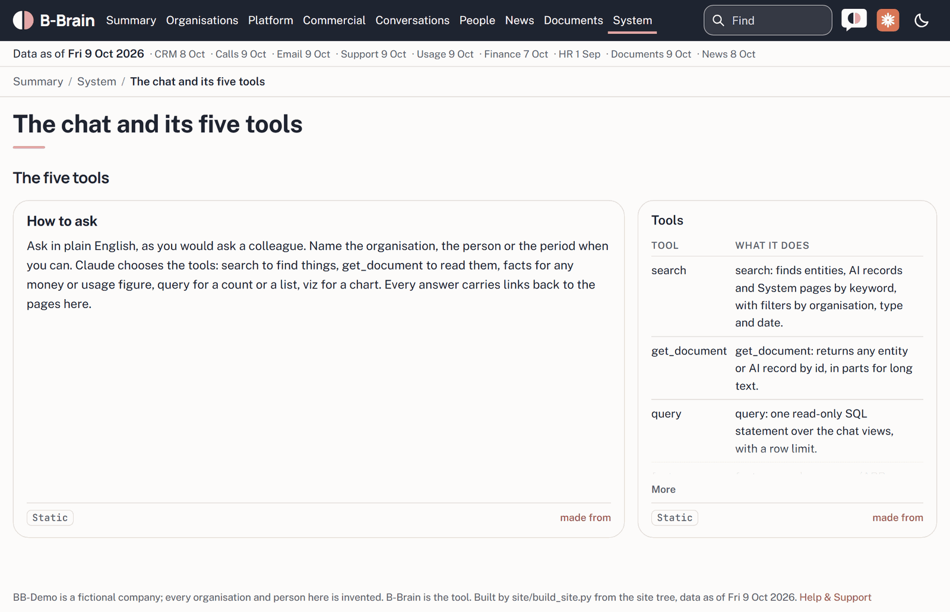Click the Static badge in How to ask card
Image resolution: width=950 pixels, height=612 pixels.
tap(50, 518)
